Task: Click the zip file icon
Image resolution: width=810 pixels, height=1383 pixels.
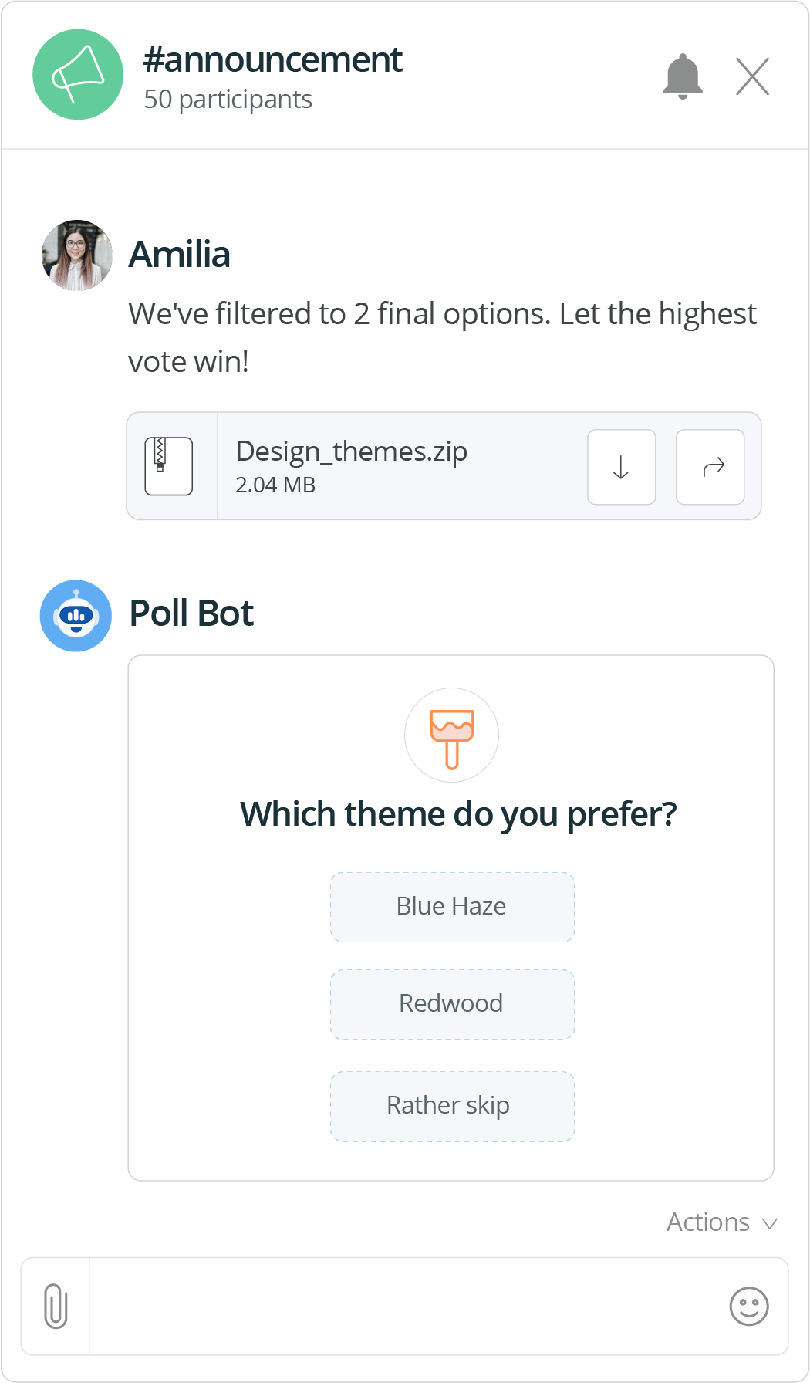Action: click(169, 466)
